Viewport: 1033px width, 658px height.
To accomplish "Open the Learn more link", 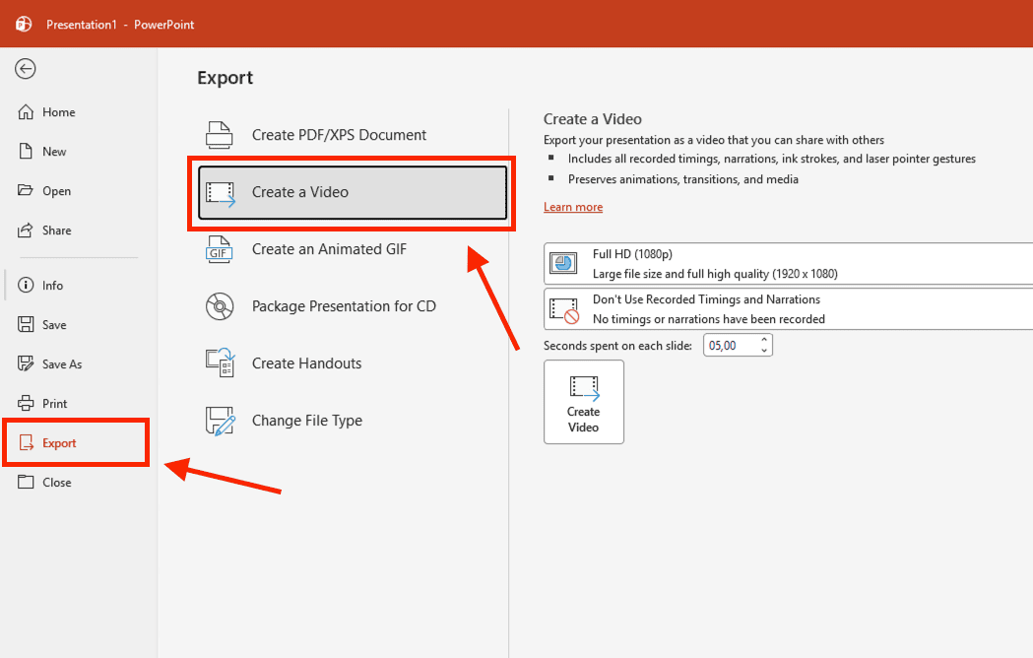I will point(572,207).
